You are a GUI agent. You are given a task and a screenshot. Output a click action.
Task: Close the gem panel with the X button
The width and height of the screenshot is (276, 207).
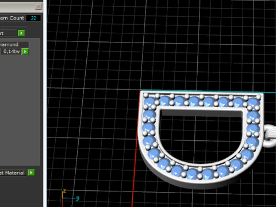point(39,7)
